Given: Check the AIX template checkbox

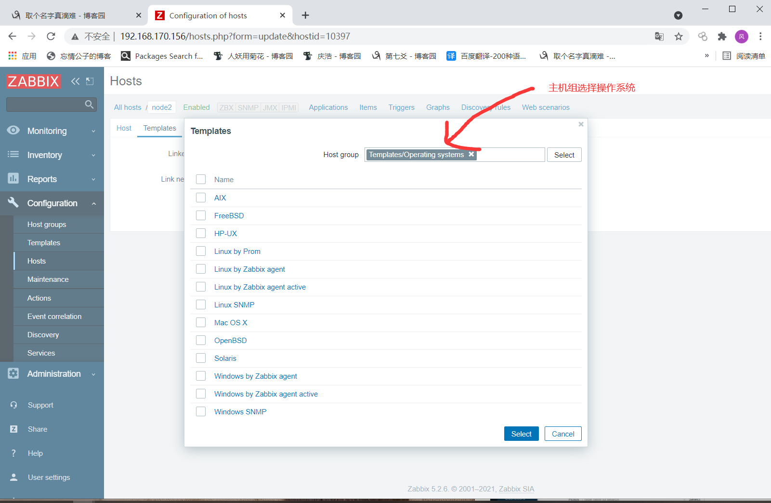Looking at the screenshot, I should point(201,198).
